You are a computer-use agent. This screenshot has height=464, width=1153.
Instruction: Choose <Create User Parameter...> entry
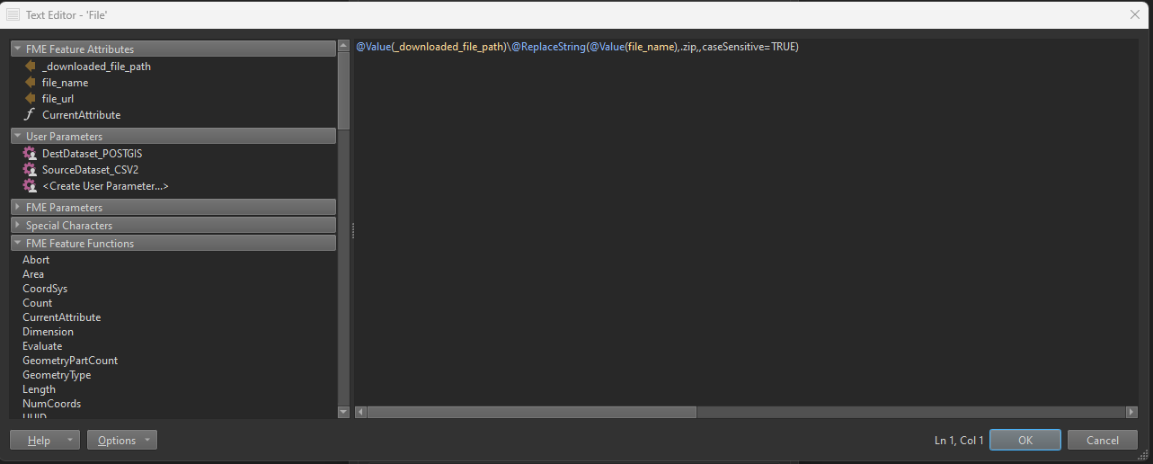click(105, 186)
